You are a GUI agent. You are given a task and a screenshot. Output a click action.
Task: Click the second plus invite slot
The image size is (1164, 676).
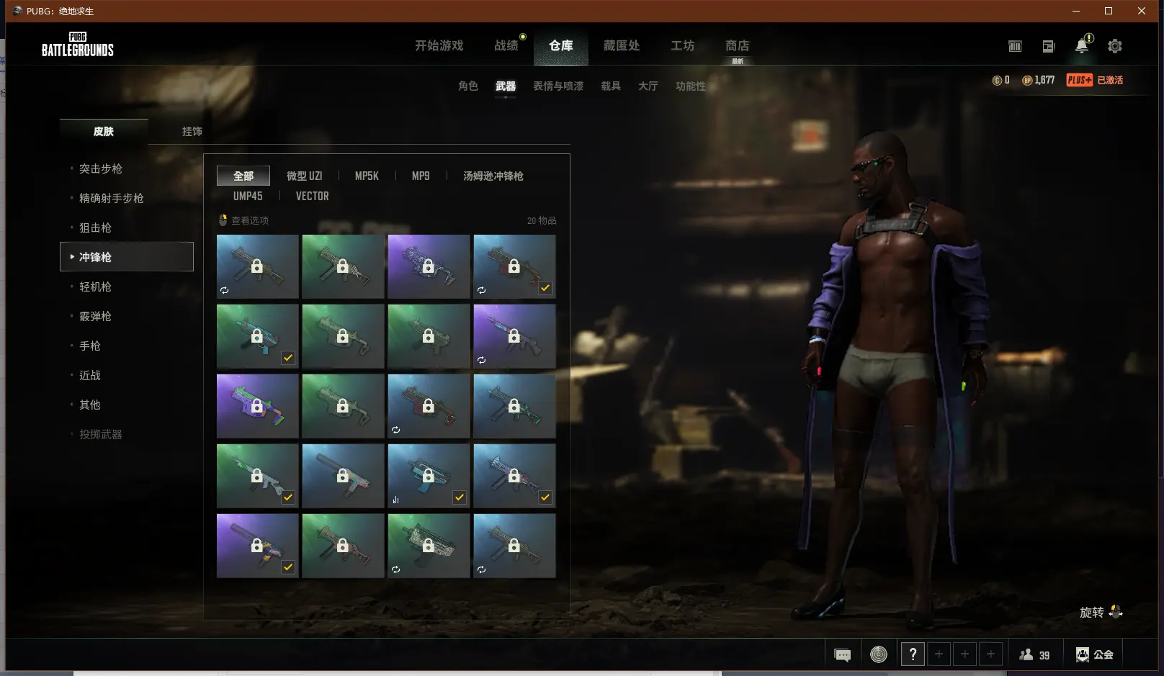coord(964,654)
